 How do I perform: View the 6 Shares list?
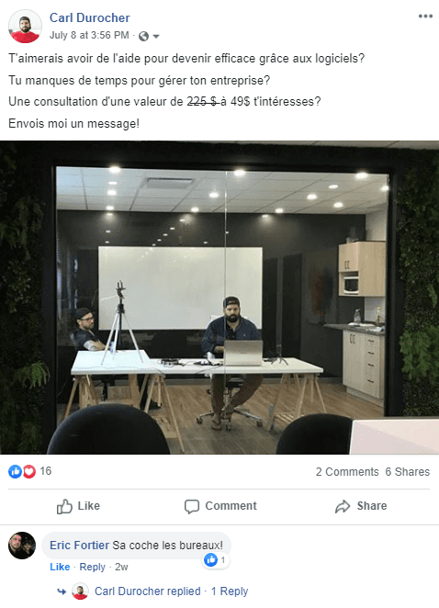407,471
